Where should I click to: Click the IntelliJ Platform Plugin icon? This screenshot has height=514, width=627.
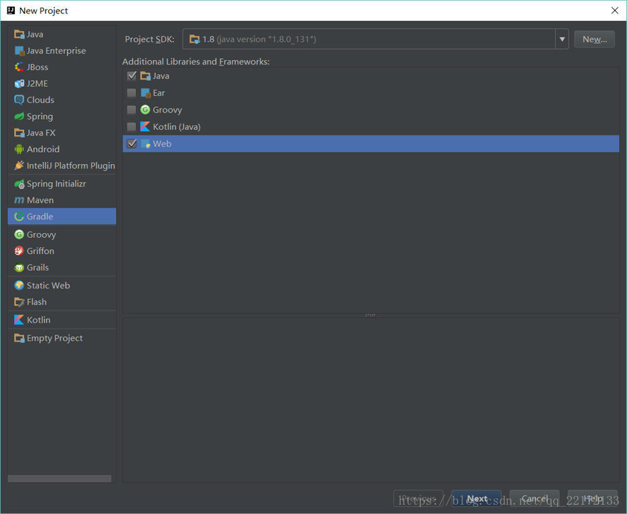click(x=19, y=165)
